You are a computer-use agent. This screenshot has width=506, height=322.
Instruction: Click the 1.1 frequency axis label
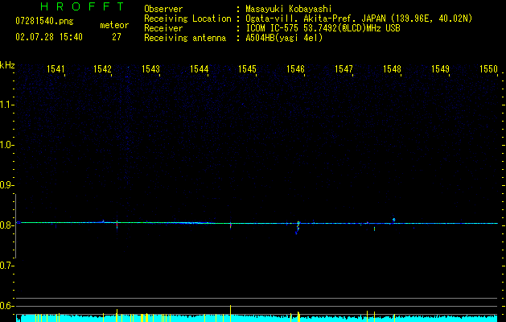6,105
